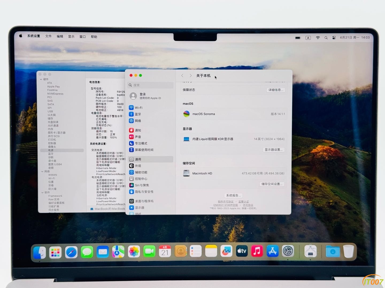Click the Wi-Fi status menu bar icon

(318, 38)
